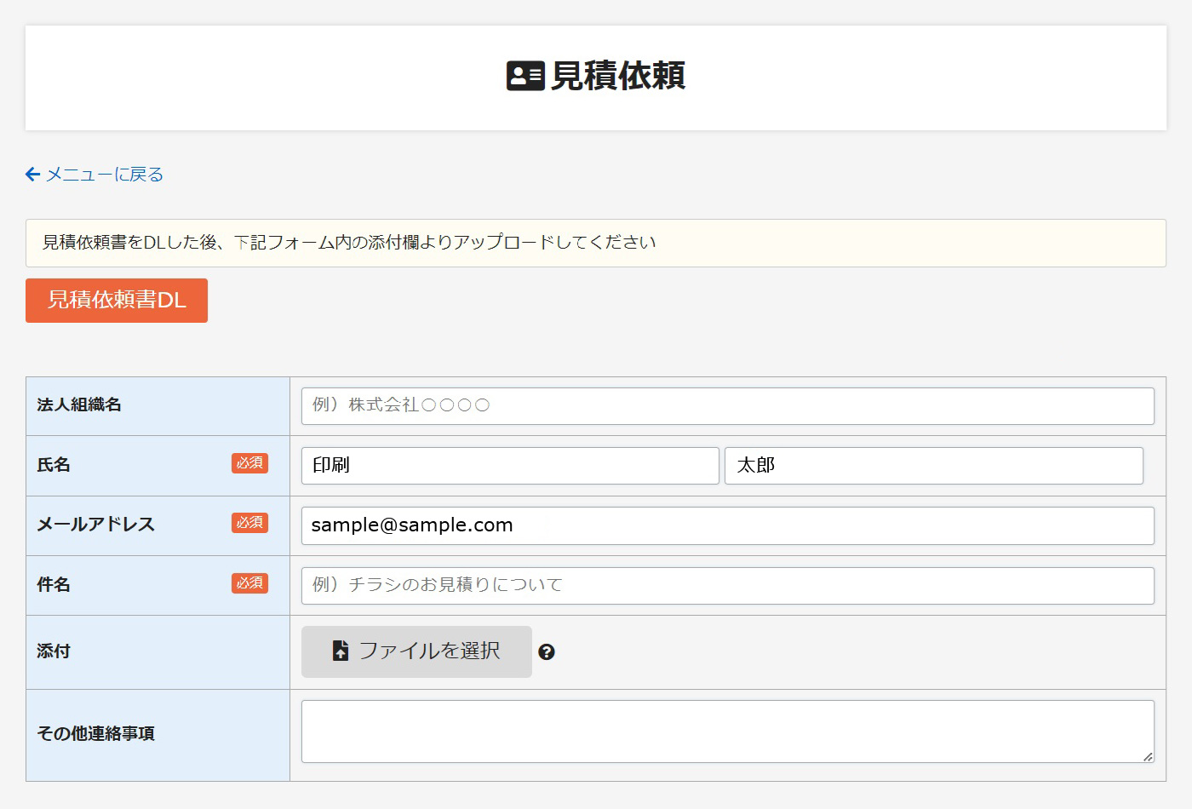Focus the 法人組織名 input field
The image size is (1192, 809).
coord(728,406)
